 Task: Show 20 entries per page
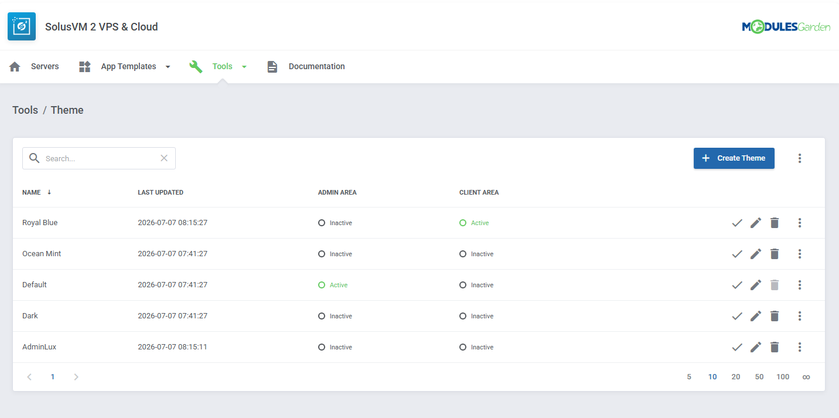[736, 377]
